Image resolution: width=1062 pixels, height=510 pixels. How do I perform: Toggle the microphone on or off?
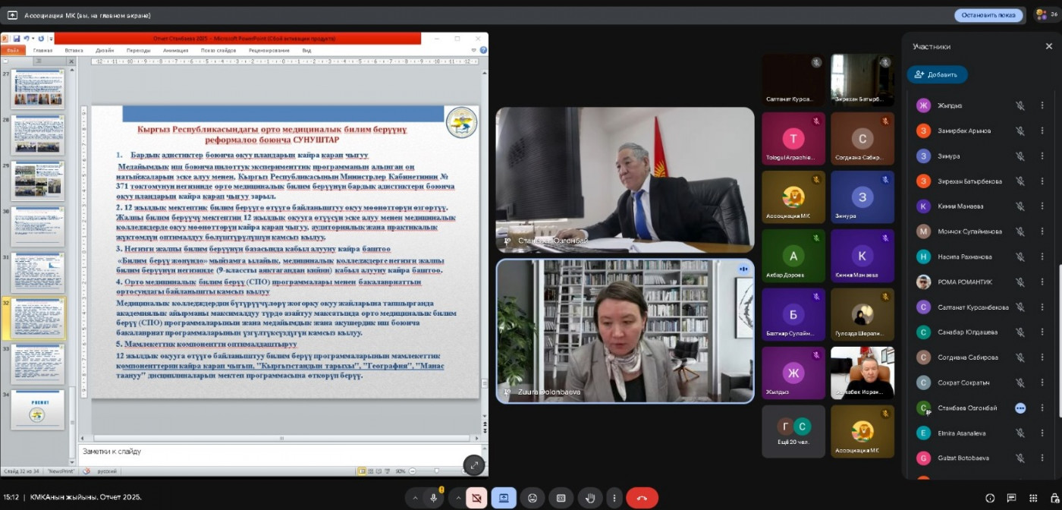pyautogui.click(x=434, y=498)
